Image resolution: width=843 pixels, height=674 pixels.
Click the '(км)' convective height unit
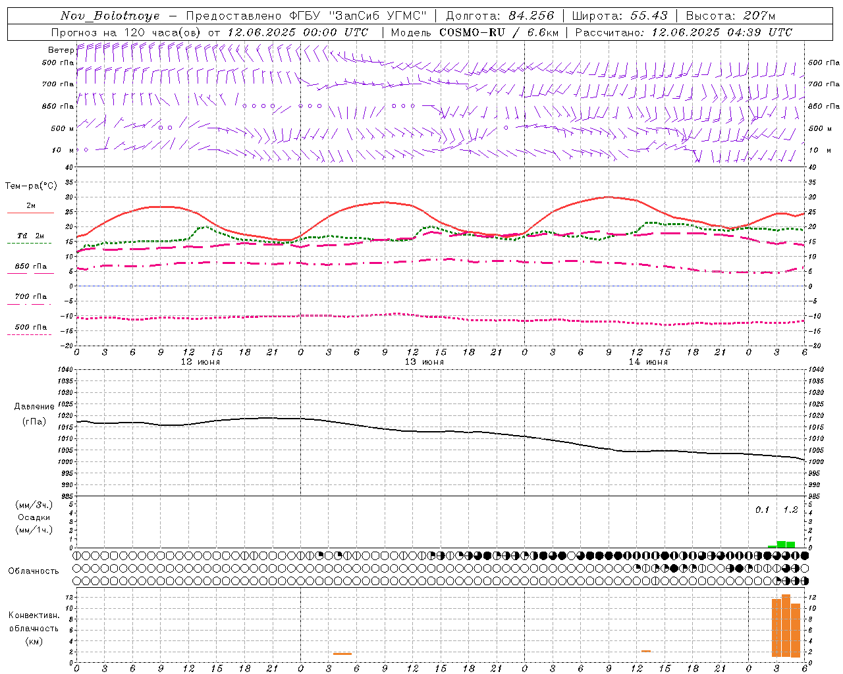pyautogui.click(x=34, y=641)
